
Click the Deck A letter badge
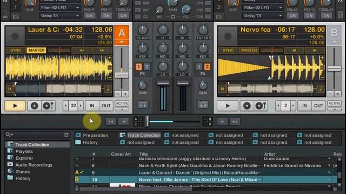[x=122, y=33]
